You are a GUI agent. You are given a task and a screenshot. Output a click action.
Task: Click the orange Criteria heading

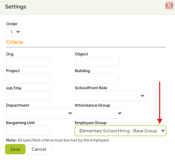click(x=15, y=42)
